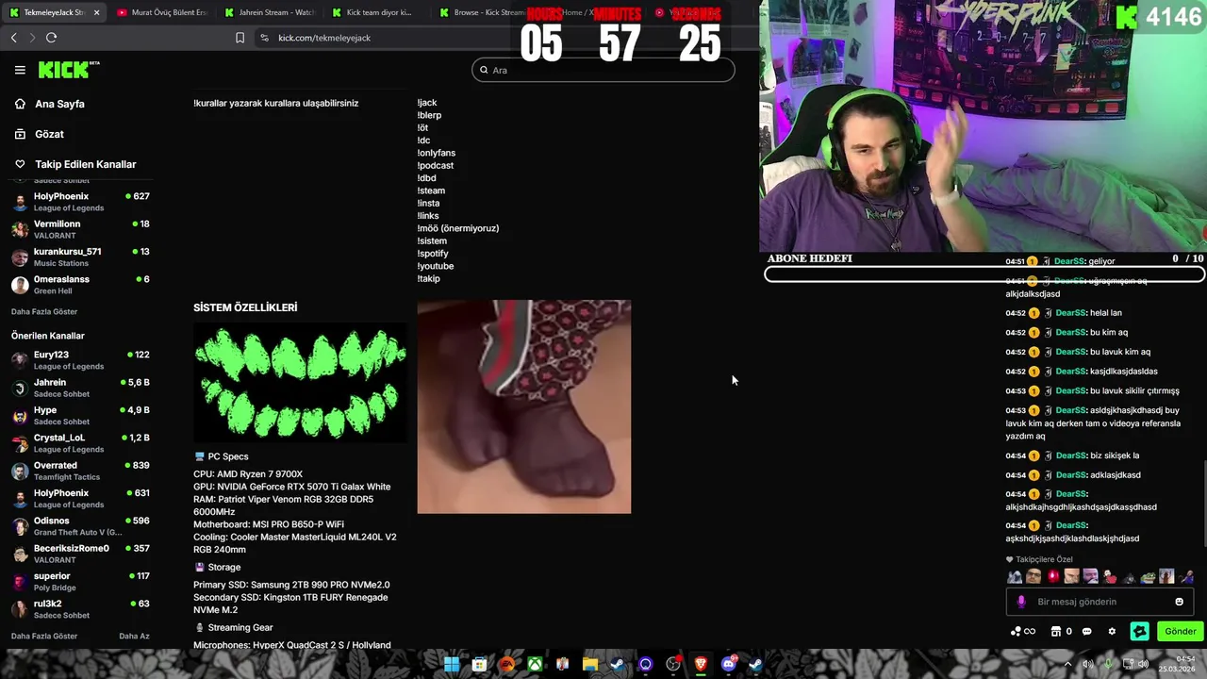This screenshot has width=1207, height=679.
Task: Open Discord from the taskbar
Action: pos(728,664)
